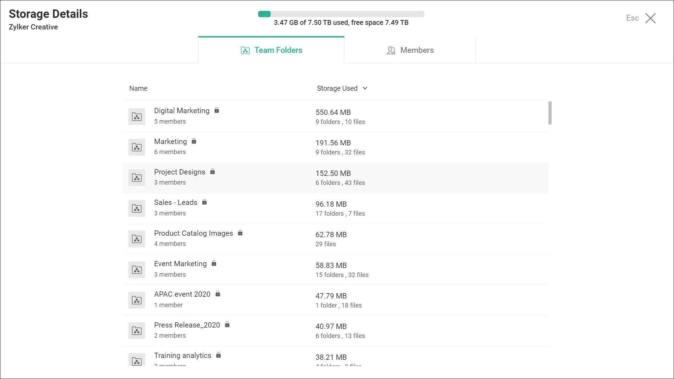Click the folder list vertical scrollbar
674x379 pixels.
[550, 113]
